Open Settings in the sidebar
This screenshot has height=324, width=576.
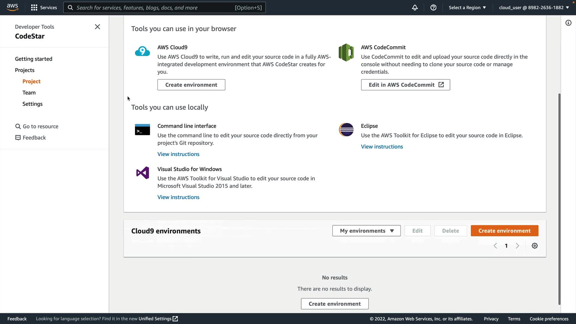[x=32, y=104]
